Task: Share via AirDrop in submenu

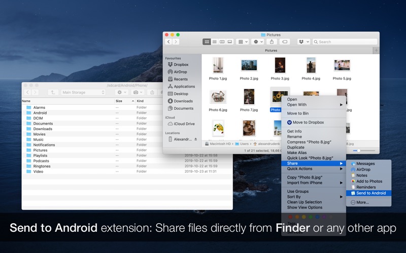Action: pos(369,170)
